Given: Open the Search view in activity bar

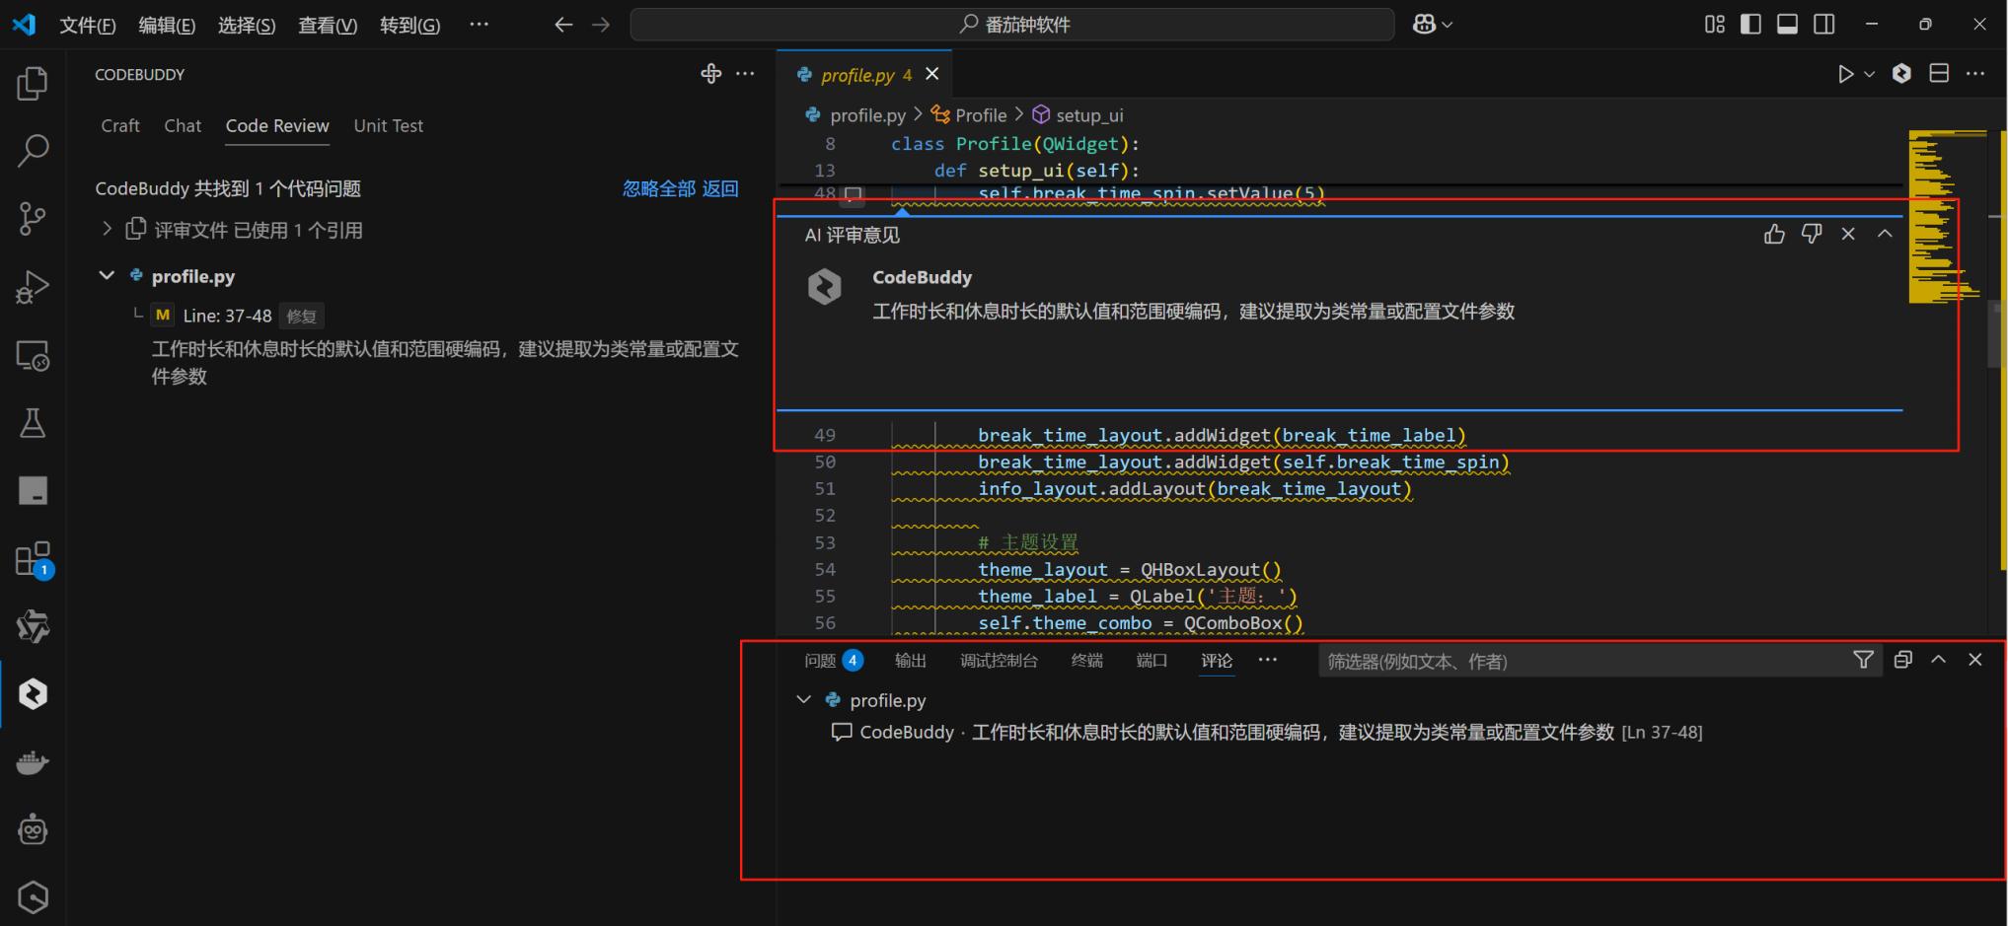Looking at the screenshot, I should (33, 151).
